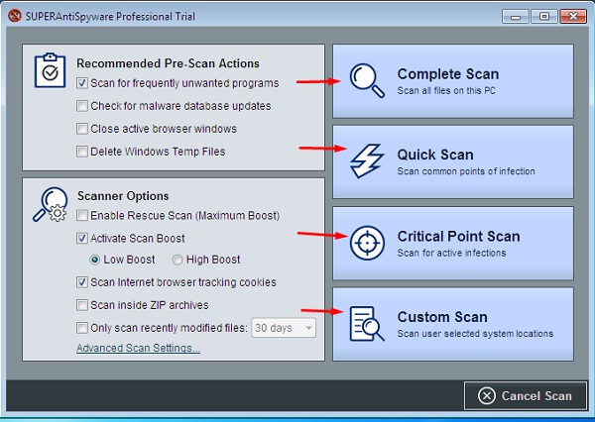Click the Scanner Options magnifier gear icon
595x422 pixels.
[51, 204]
